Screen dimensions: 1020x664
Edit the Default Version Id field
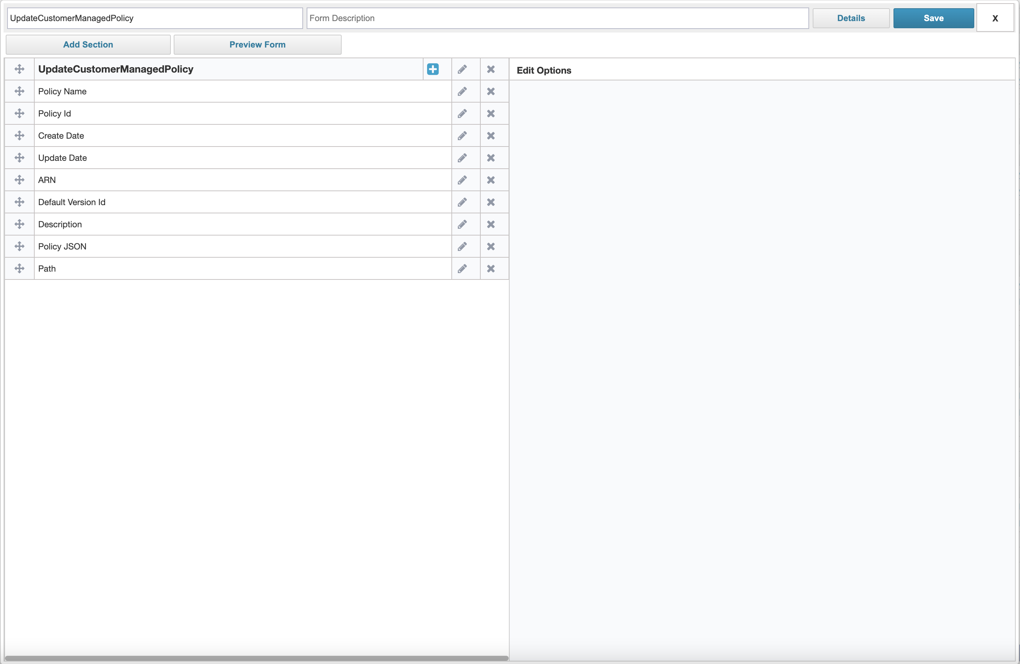tap(462, 202)
